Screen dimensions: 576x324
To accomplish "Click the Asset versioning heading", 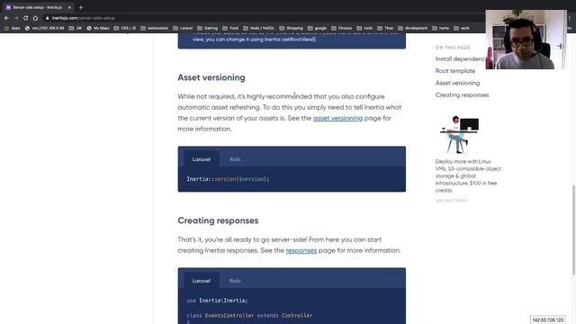I will 211,77.
